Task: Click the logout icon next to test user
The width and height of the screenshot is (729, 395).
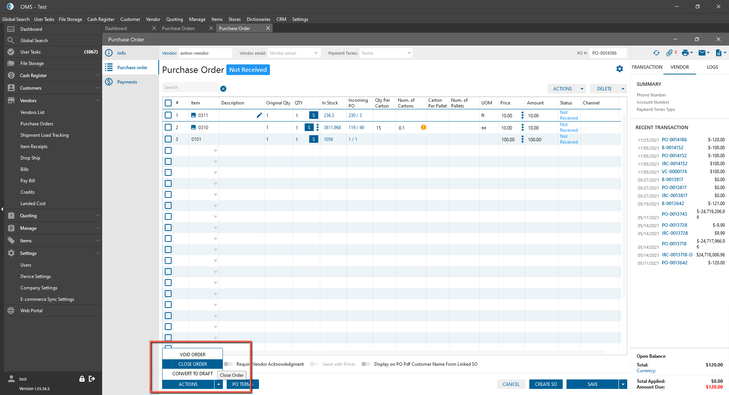Action: [92, 379]
